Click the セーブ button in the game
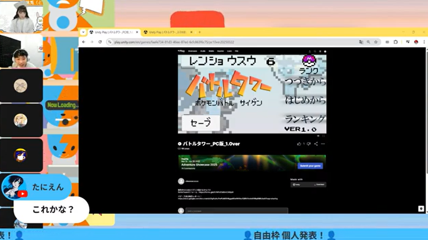Screen dimensions: 428x240 pyautogui.click(x=200, y=123)
